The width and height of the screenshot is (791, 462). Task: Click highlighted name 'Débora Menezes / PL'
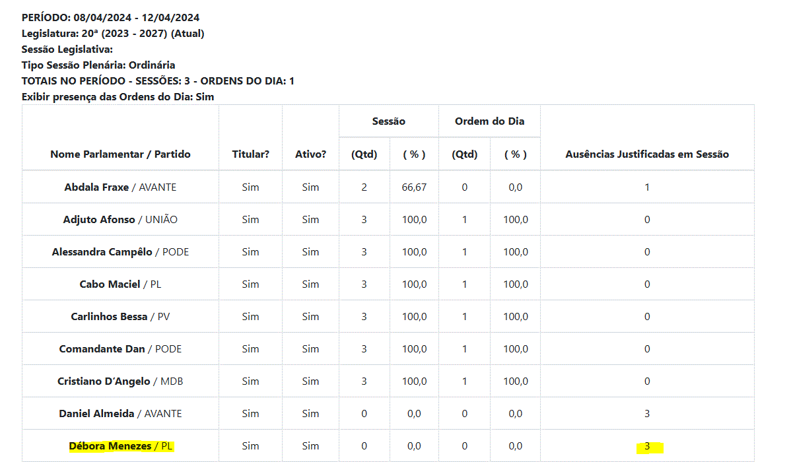point(121,446)
